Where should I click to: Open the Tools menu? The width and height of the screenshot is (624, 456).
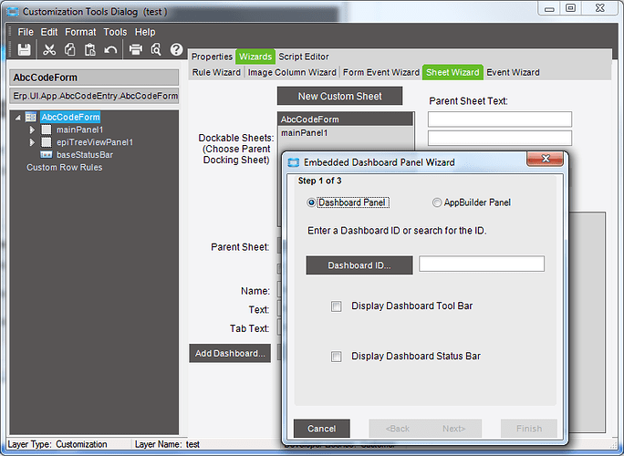(x=115, y=32)
